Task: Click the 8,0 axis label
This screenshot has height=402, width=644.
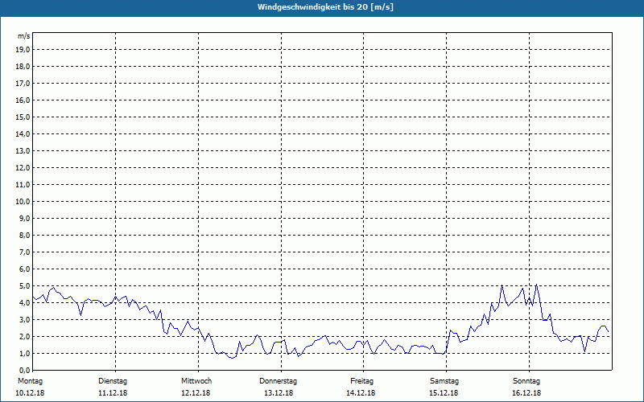Action: pyautogui.click(x=24, y=236)
